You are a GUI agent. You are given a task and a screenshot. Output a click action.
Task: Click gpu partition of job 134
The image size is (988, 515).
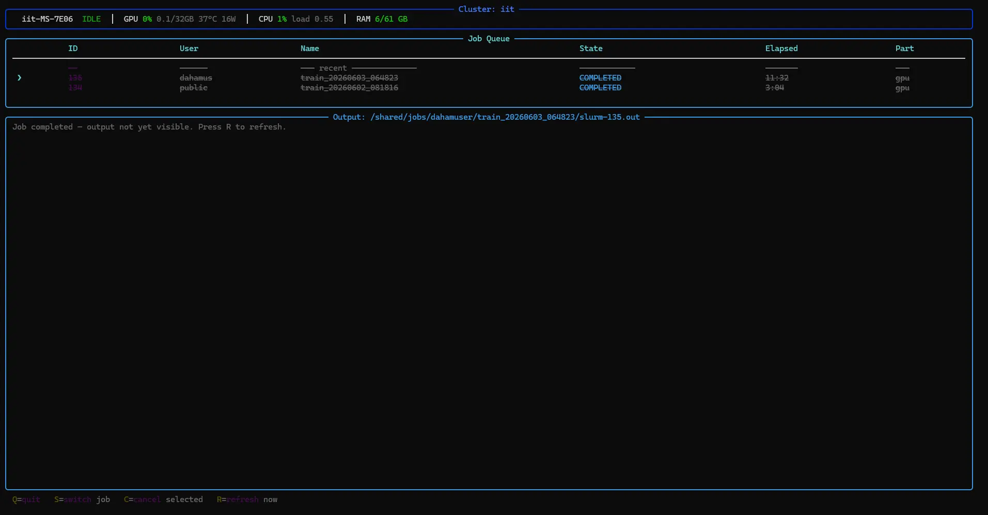tap(902, 88)
